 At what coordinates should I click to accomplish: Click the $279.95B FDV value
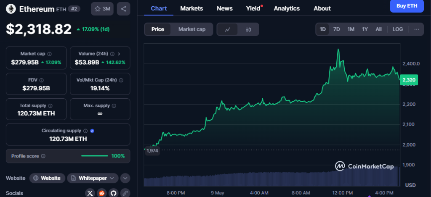tap(36, 88)
